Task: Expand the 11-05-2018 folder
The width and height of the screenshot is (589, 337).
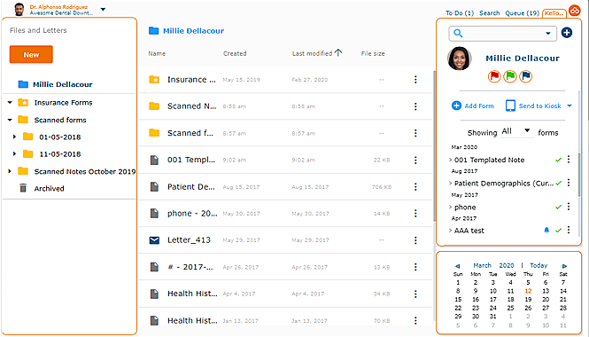Action: tap(15, 153)
